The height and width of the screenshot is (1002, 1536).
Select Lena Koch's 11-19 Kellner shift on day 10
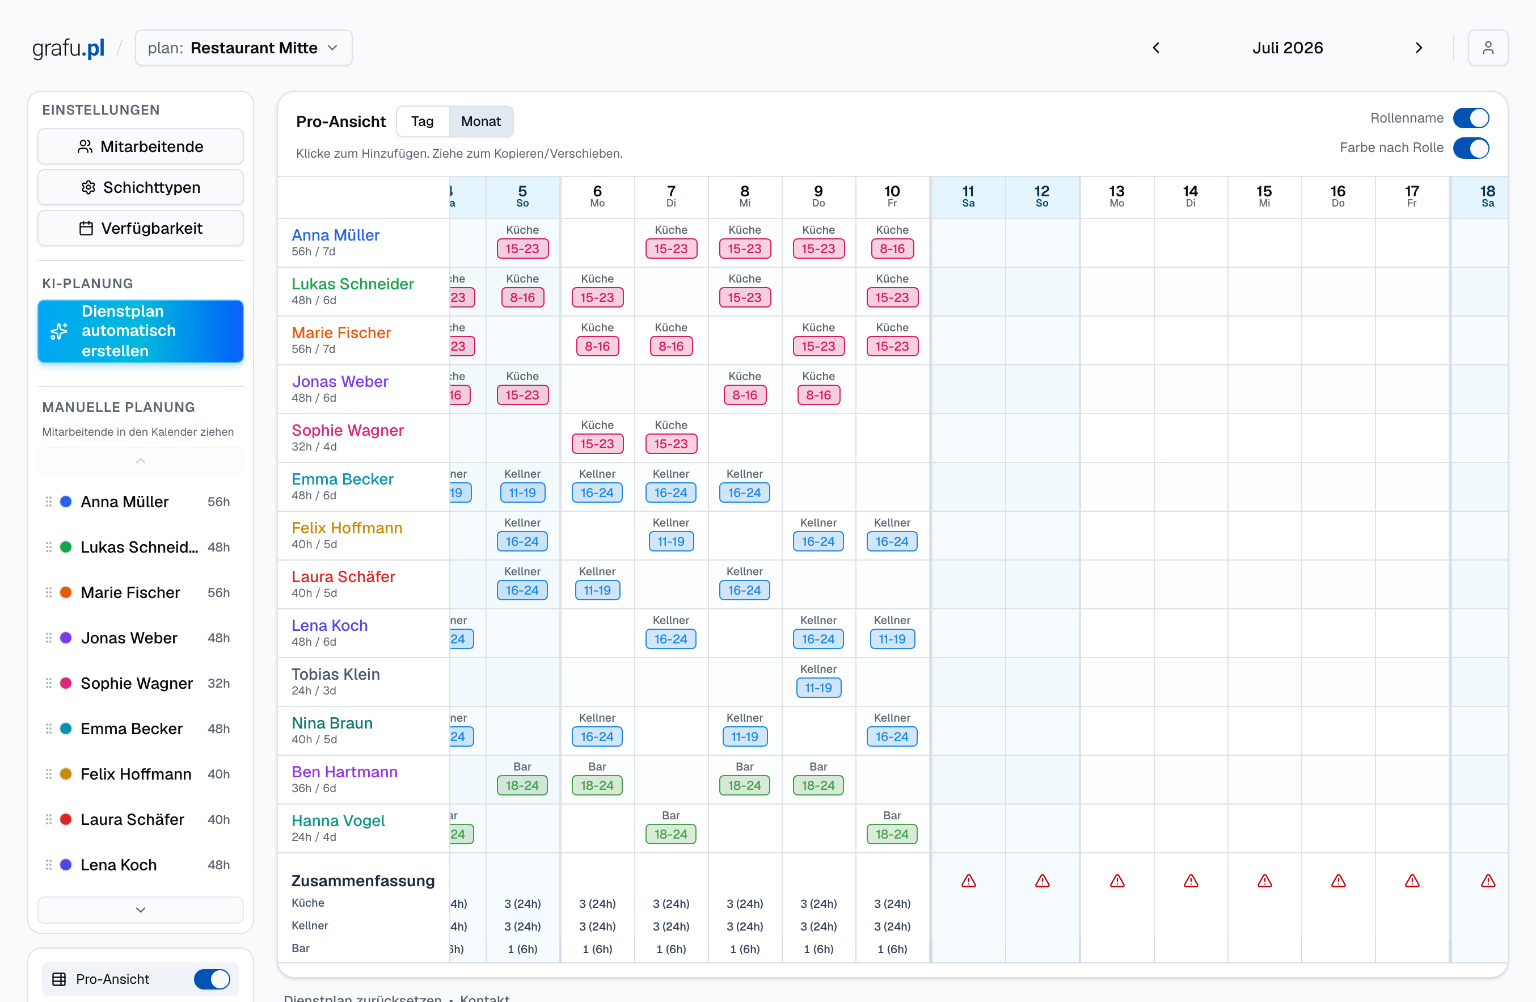[x=892, y=639]
